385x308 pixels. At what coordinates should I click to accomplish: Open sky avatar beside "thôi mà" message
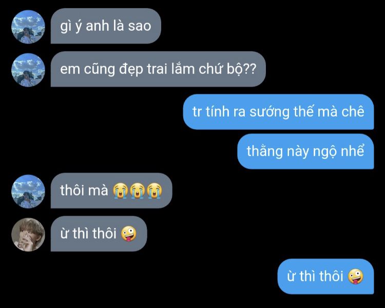click(x=28, y=191)
